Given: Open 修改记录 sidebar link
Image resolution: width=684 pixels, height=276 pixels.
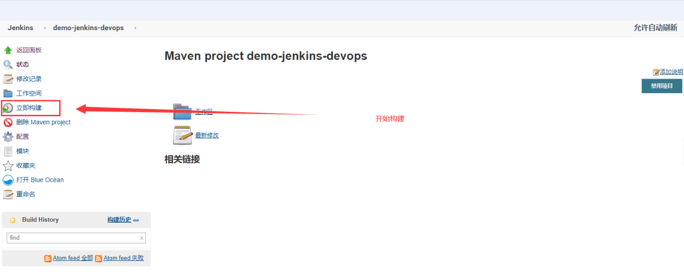Looking at the screenshot, I should coord(29,79).
